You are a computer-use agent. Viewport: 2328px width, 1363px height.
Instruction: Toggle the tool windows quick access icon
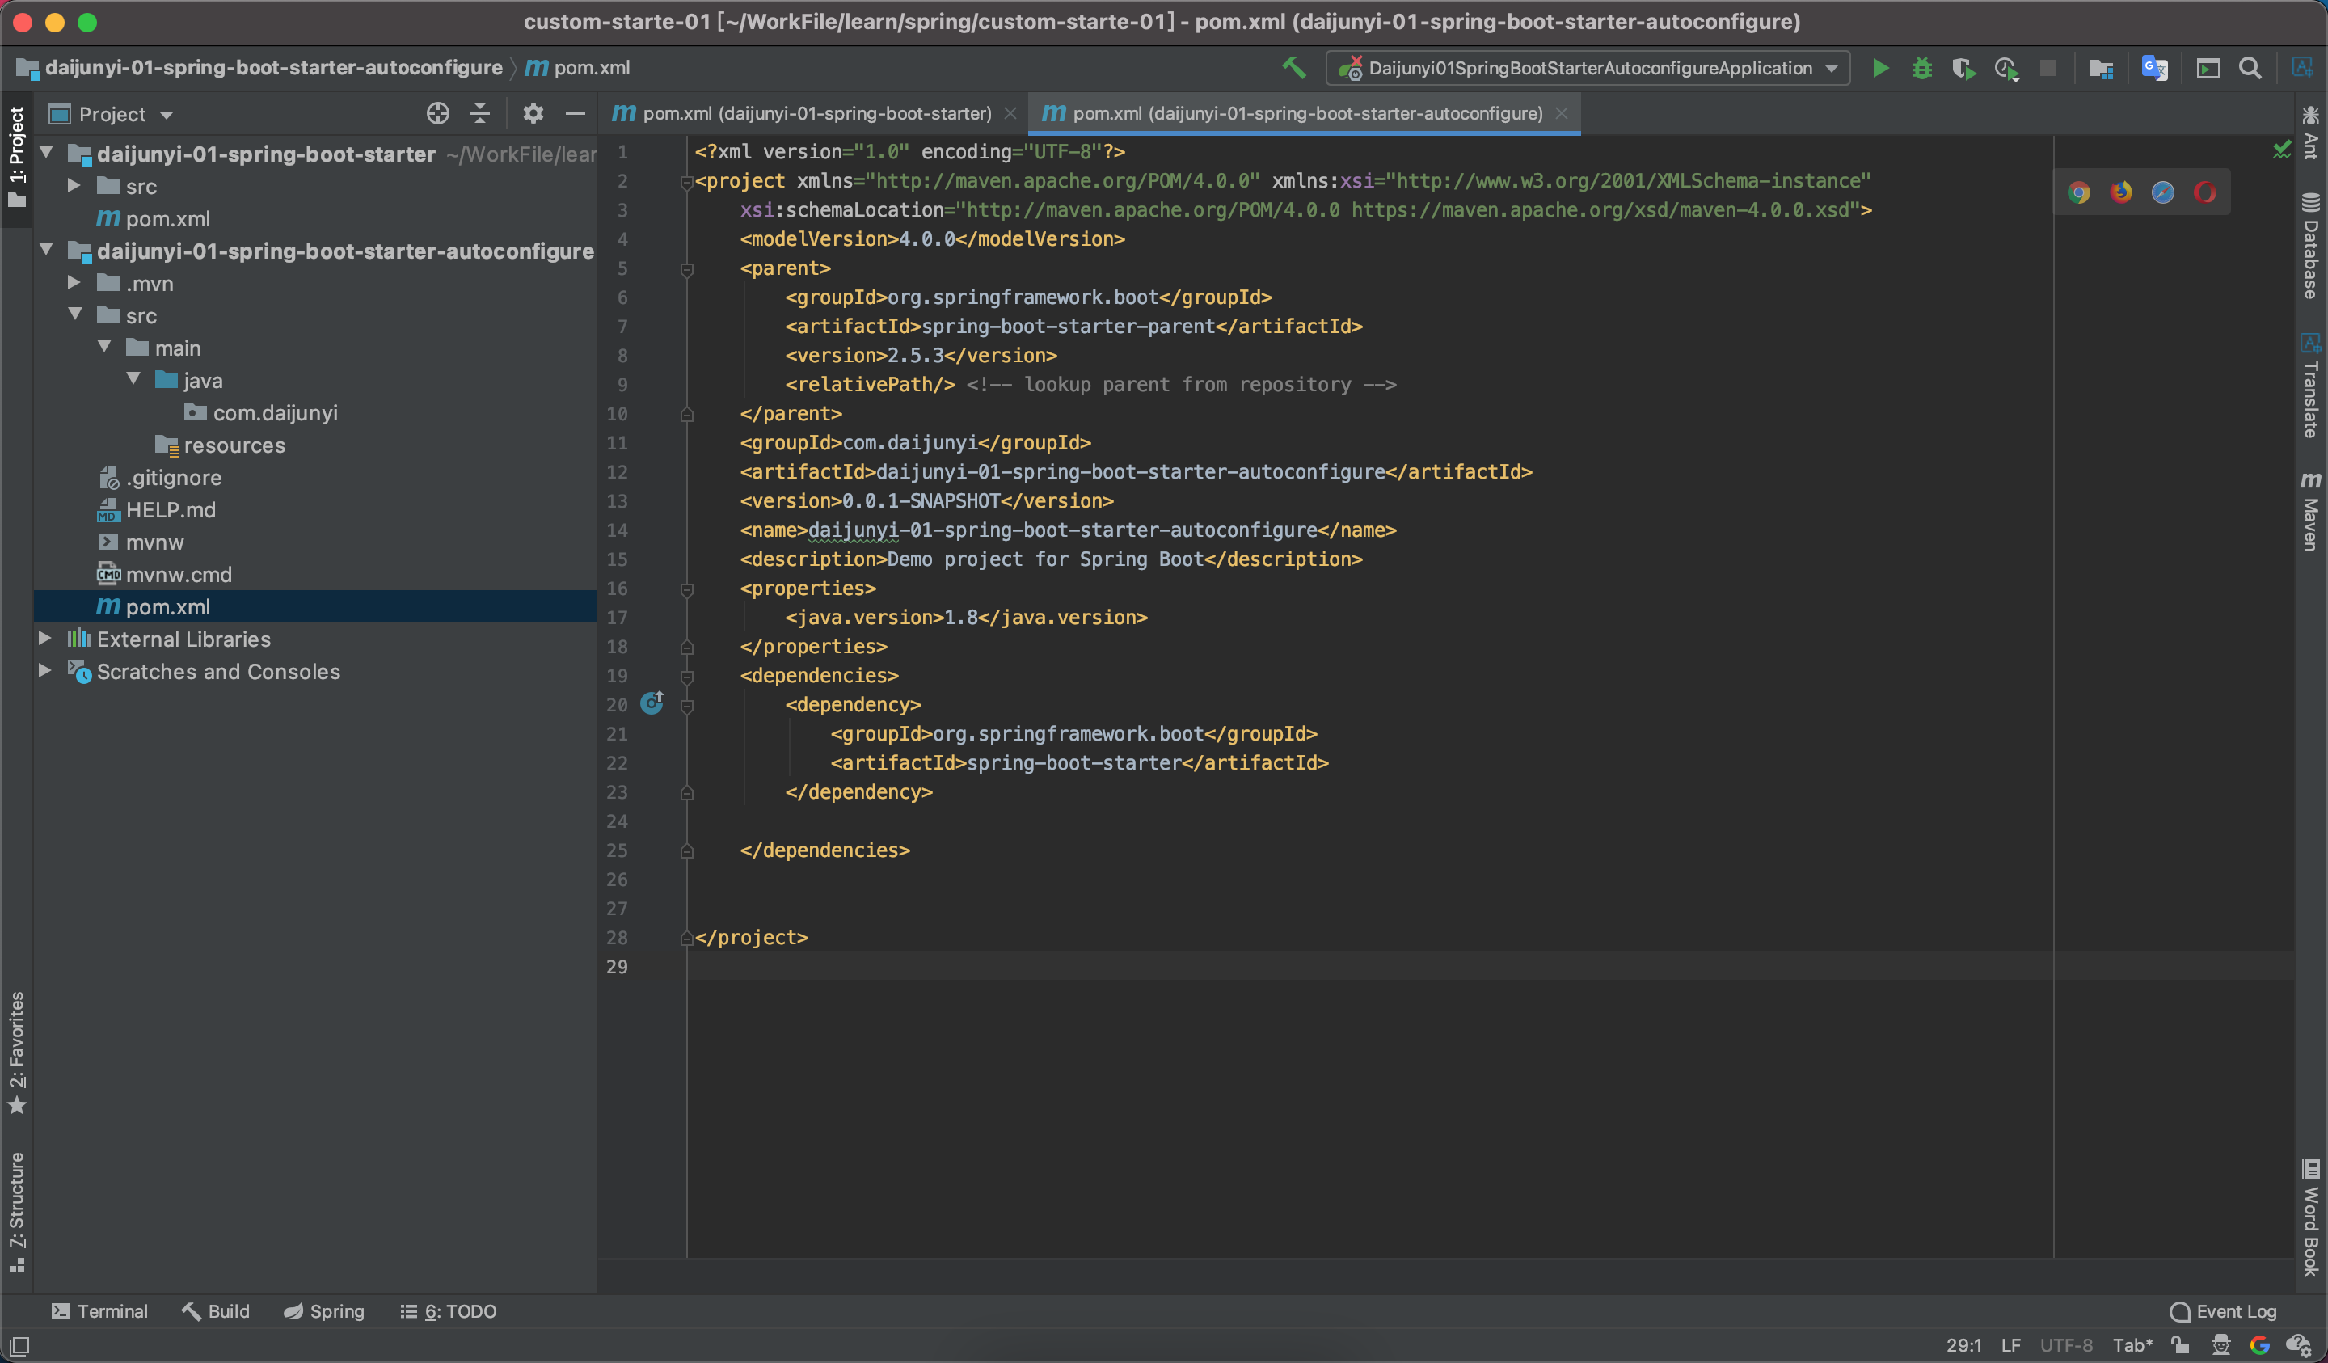19,1345
